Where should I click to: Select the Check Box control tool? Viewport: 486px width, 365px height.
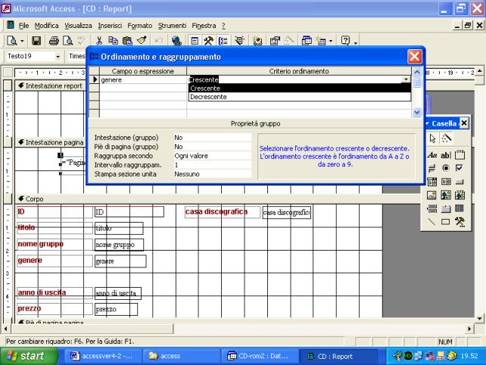(x=460, y=167)
